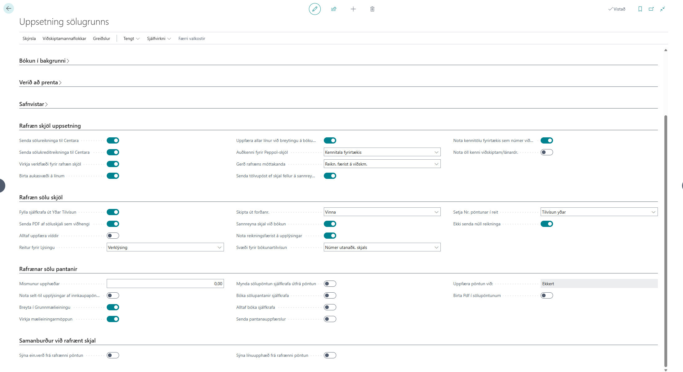The image size is (683, 372).
Task: Enable Alltaf bóka sjálfkrafa
Action: click(330, 307)
